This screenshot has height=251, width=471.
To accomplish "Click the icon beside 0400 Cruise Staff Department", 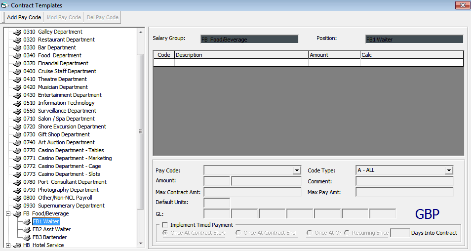I will tap(17, 71).
